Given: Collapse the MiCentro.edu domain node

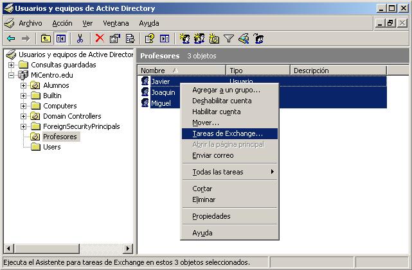Looking at the screenshot, I should [x=12, y=75].
